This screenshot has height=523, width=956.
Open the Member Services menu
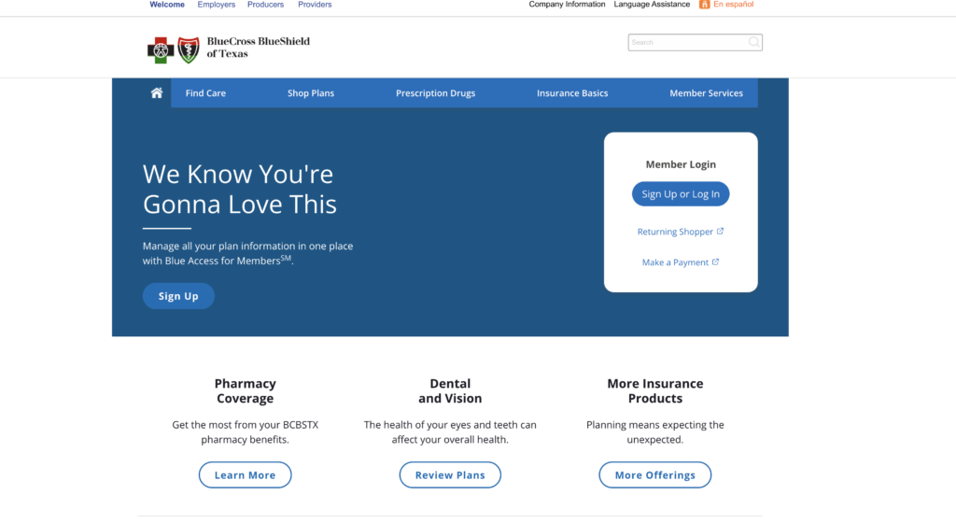coord(706,93)
